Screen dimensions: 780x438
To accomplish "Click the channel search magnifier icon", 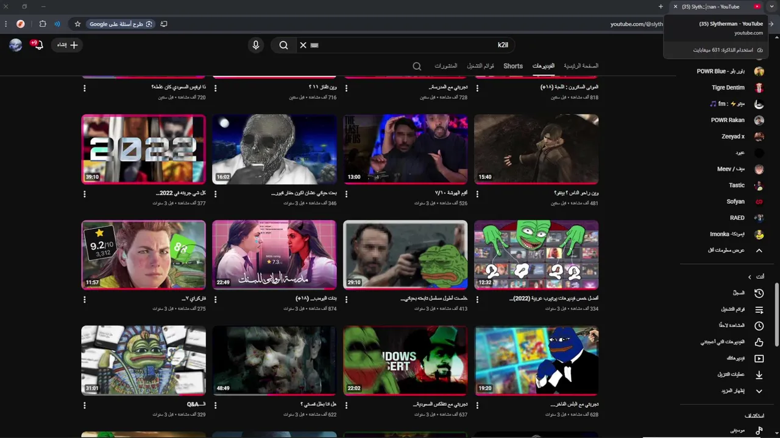I will 417,66.
